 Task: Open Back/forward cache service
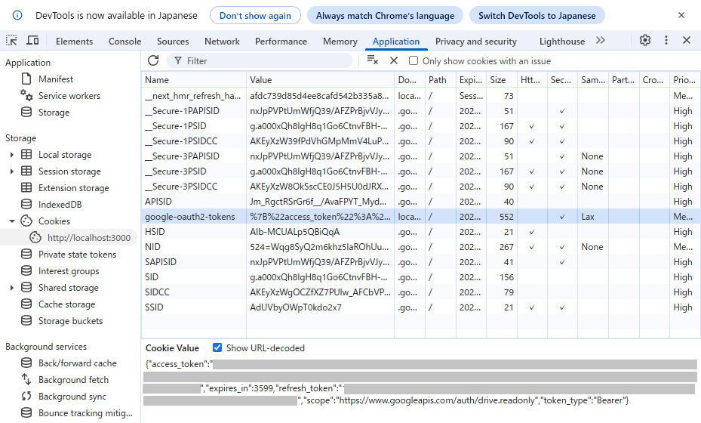pos(77,363)
